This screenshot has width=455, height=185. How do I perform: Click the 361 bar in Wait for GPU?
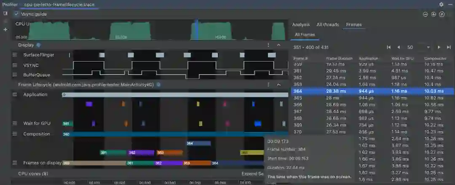[67, 123]
